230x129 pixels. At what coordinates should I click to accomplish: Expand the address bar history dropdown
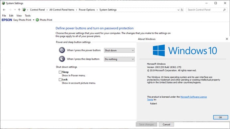point(178,10)
